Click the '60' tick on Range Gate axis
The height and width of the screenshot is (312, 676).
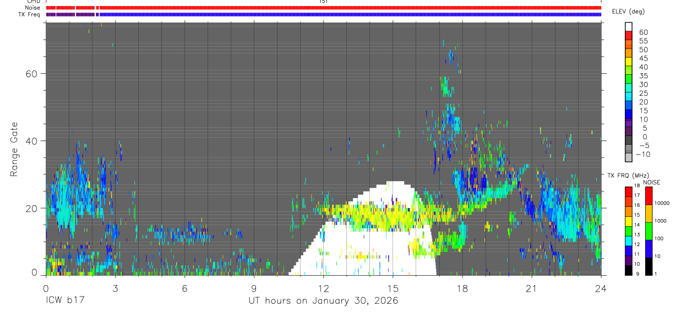[x=31, y=74]
